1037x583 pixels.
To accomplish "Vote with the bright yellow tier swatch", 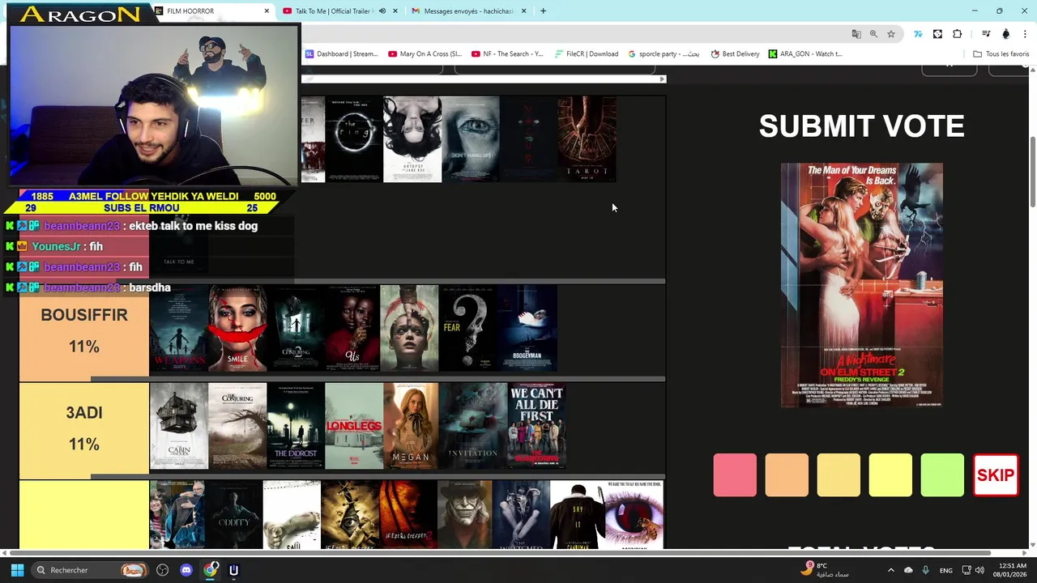I will click(x=890, y=475).
